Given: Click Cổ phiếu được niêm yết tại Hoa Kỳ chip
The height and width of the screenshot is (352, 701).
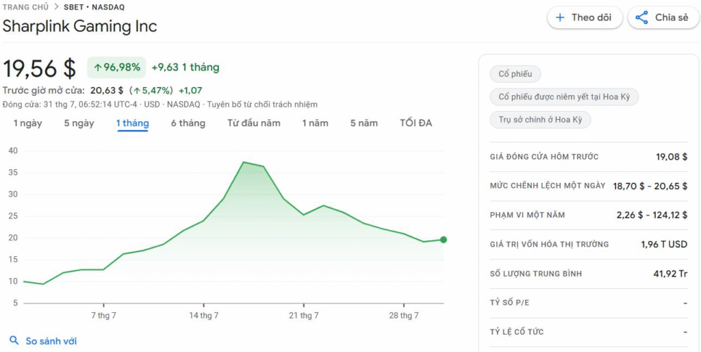Looking at the screenshot, I should coord(564,97).
